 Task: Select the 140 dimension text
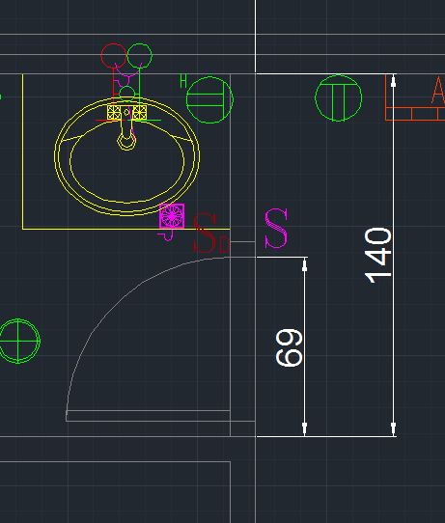point(378,256)
